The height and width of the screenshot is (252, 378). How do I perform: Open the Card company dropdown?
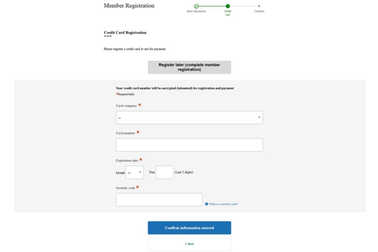[x=189, y=117]
